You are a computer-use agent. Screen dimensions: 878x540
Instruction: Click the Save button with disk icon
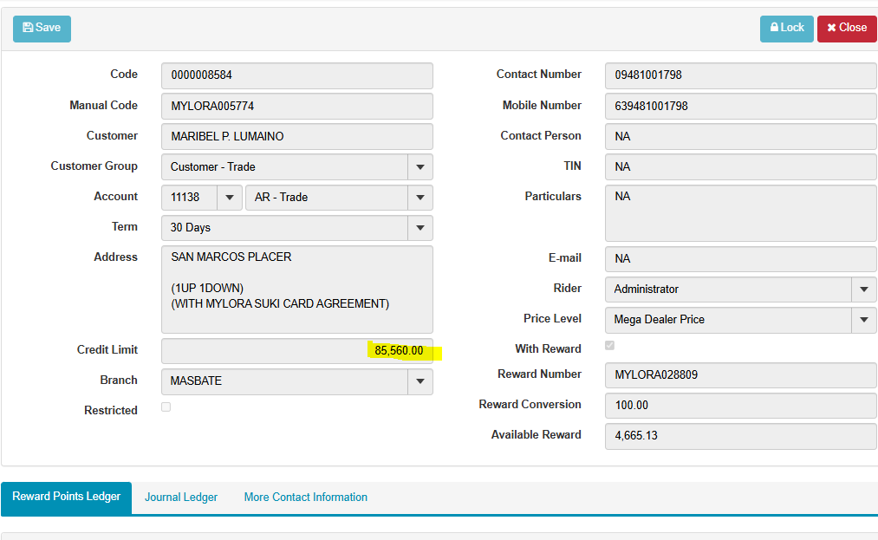(x=42, y=29)
